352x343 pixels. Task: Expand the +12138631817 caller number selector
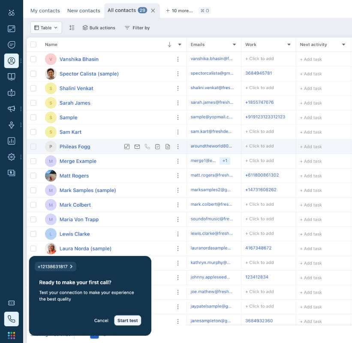pos(55,267)
